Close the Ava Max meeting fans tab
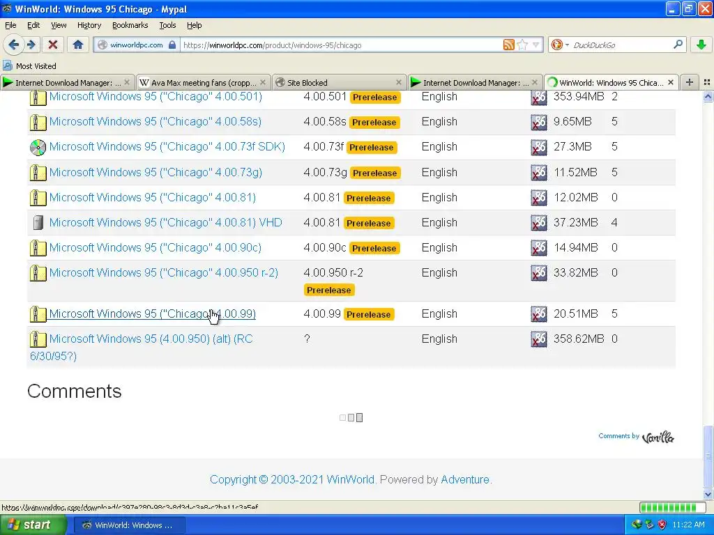 click(263, 82)
